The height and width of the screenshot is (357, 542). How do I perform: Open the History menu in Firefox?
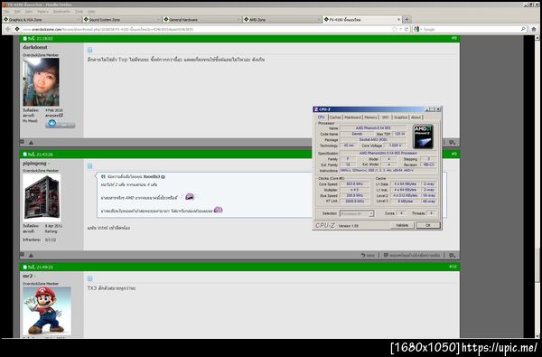[x=42, y=12]
